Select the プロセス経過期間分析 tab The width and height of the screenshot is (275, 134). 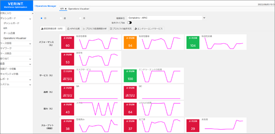(95, 29)
